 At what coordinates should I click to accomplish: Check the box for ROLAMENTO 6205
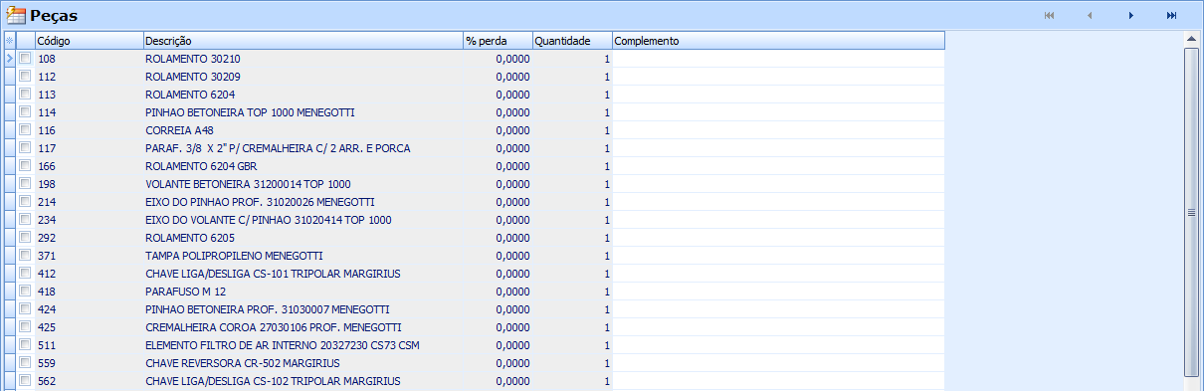tap(25, 238)
